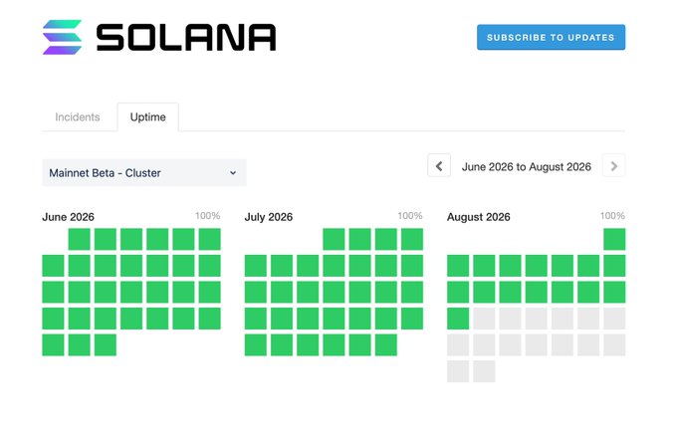
Task: Click the 100% uptime value for August 2026
Action: [612, 216]
